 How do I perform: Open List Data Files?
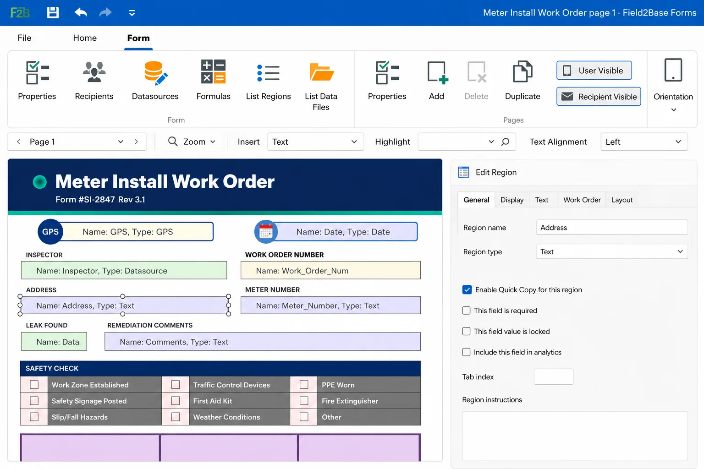(x=321, y=86)
